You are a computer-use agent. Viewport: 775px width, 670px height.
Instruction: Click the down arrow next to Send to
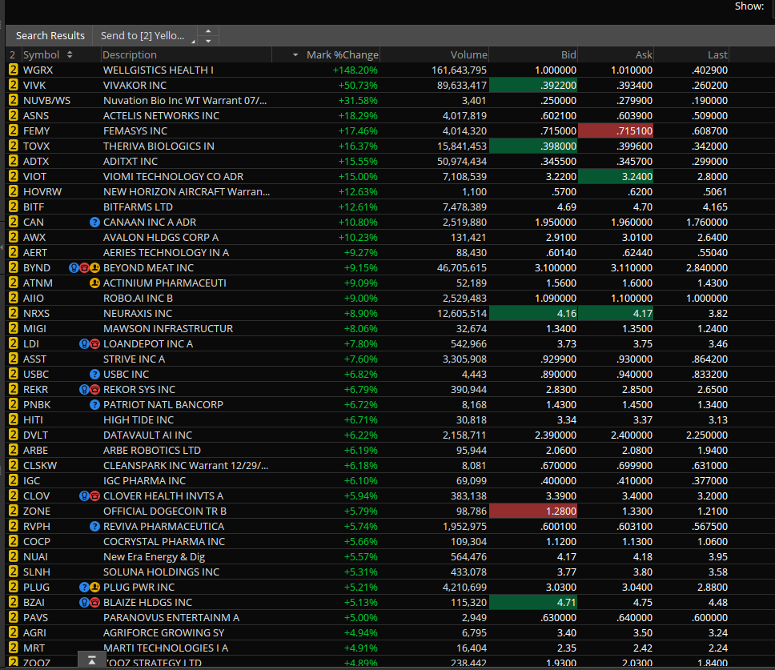click(208, 41)
